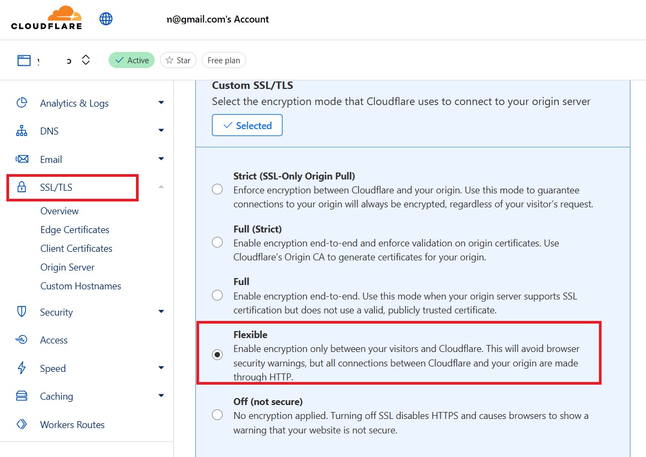The image size is (646, 457).
Task: Click the Speed lightning bolt icon
Action: [22, 368]
